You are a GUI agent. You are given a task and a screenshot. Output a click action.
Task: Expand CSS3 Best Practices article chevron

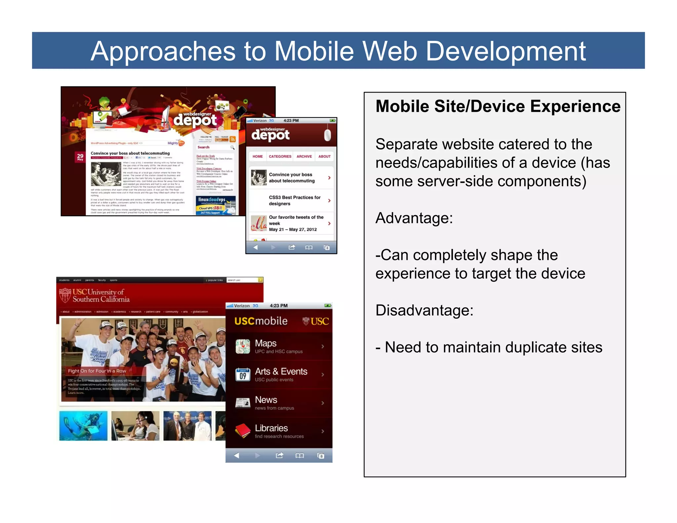(329, 200)
